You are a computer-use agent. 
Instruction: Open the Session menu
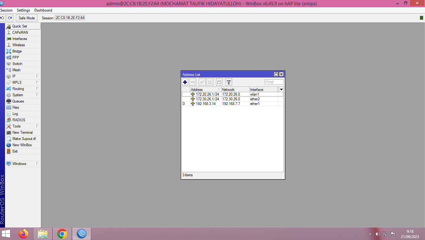6,10
